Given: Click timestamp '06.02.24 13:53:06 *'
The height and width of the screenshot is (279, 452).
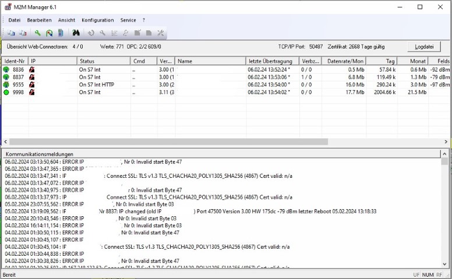Looking at the screenshot, I should pyautogui.click(x=269, y=77).
